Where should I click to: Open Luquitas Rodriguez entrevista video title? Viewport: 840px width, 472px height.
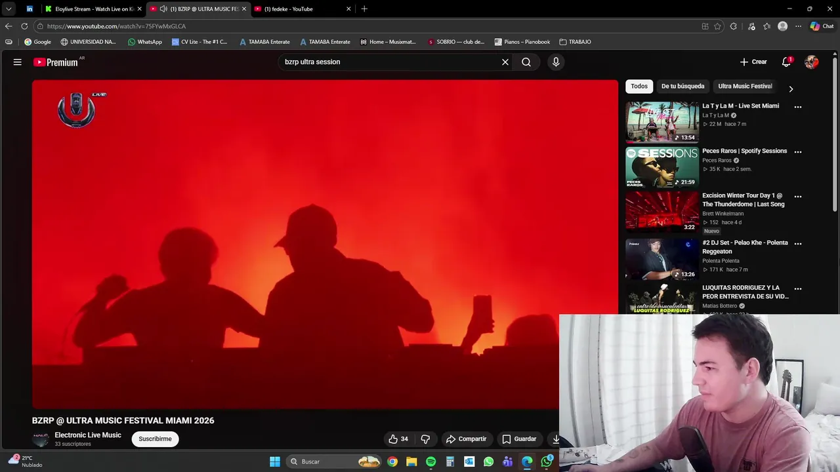[x=745, y=292]
